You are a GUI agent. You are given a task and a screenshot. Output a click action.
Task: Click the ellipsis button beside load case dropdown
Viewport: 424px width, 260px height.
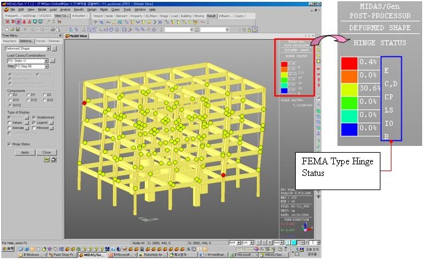pos(52,61)
